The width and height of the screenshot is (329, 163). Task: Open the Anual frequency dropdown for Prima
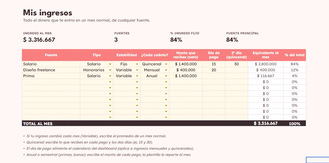(166, 76)
